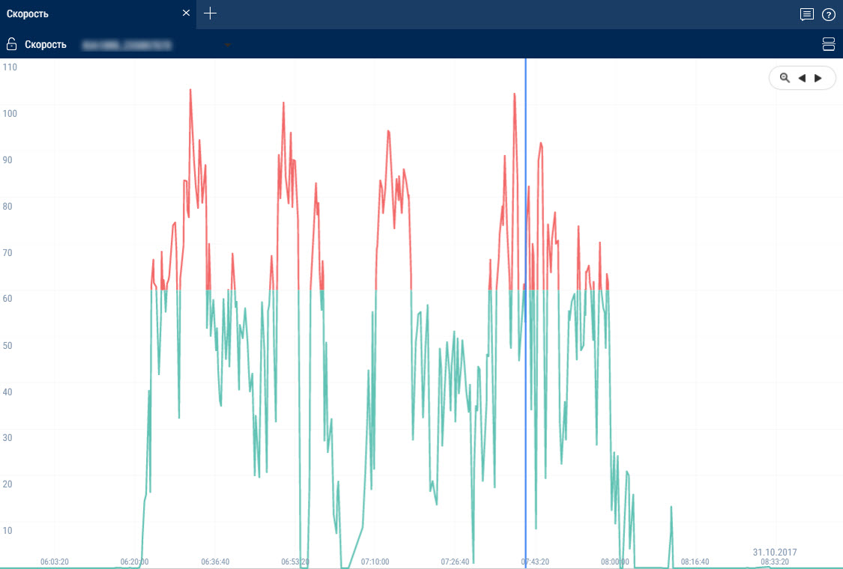The width and height of the screenshot is (843, 569).
Task: Close the Скорость tab
Action: 186,13
